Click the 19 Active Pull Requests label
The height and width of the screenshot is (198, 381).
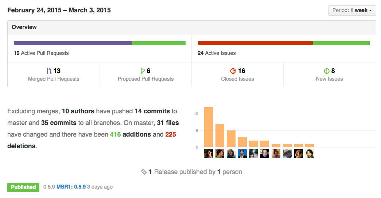[41, 53]
